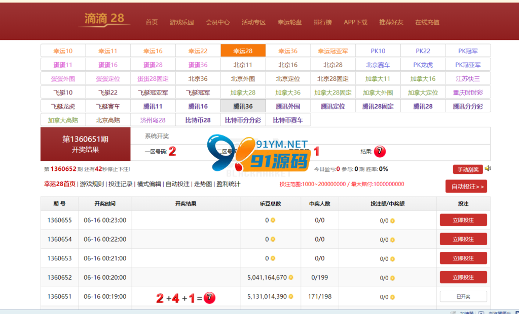Screen dimensions: 519x314
Task: Select the 重庆时时彩 game
Action: click(468, 93)
